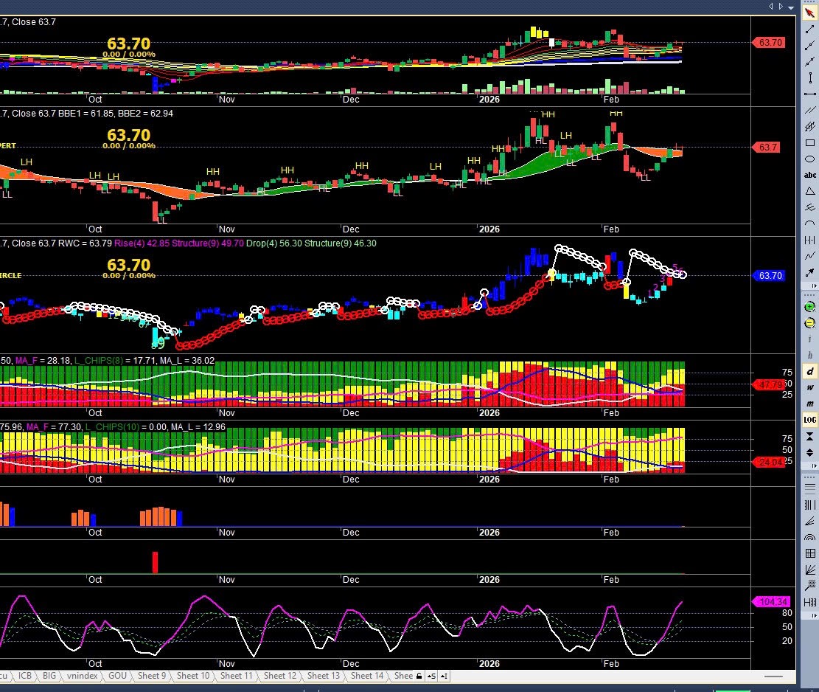Select the ellipse drawing tool
Viewport: 819px width, 692px height.
point(809,159)
